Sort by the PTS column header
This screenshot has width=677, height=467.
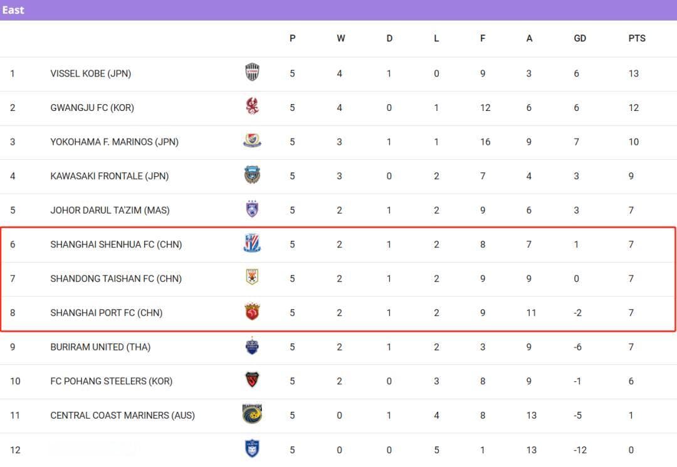[x=637, y=38]
